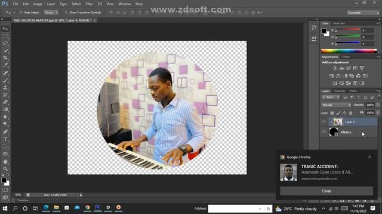This screenshot has width=382, height=214.
Task: Add a Vibrance adjustment
Action: tap(362, 68)
